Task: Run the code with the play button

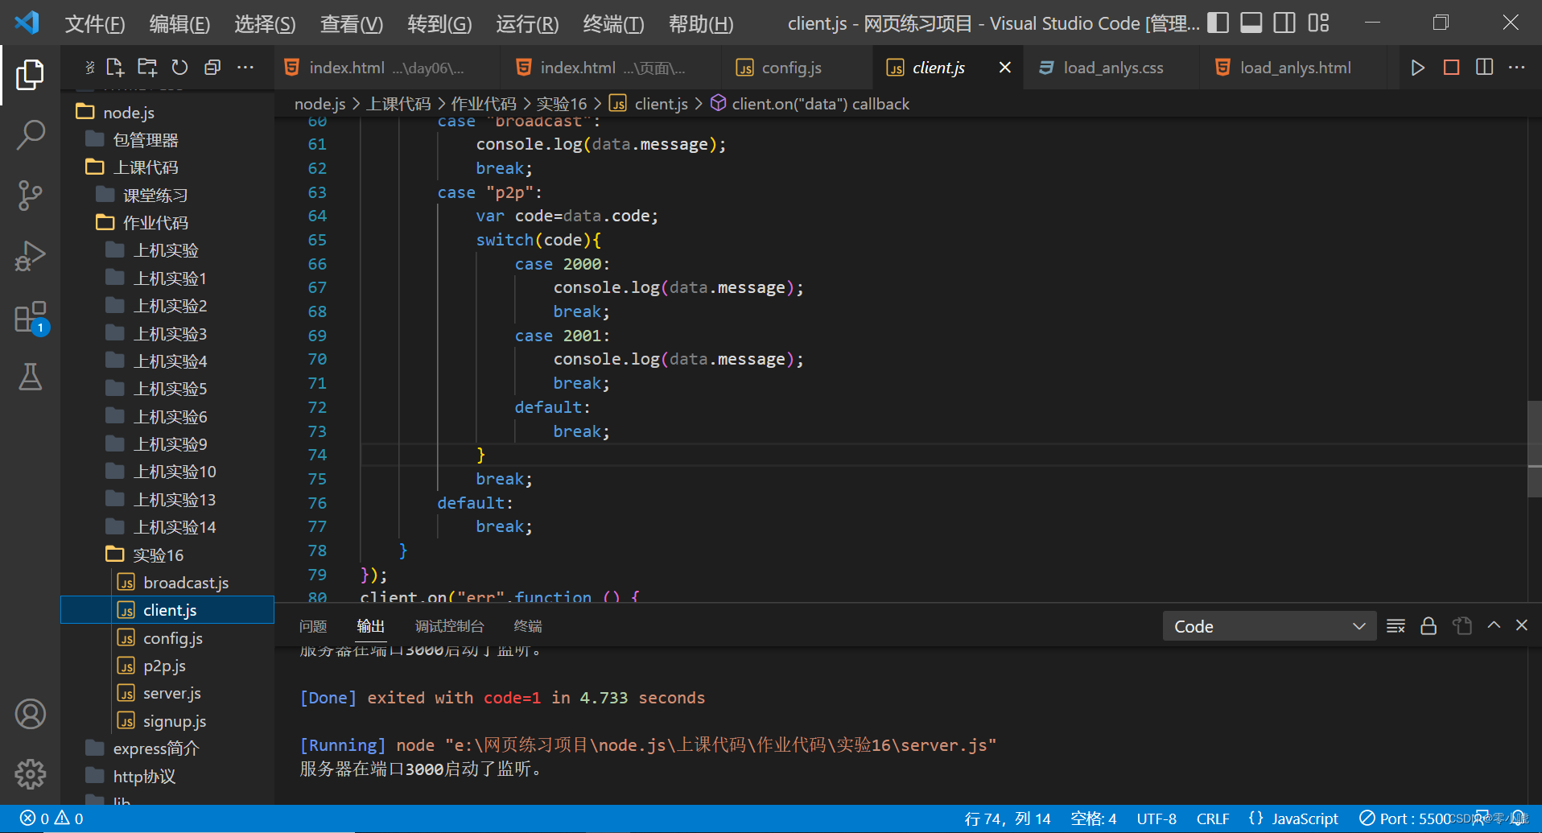Action: coord(1418,68)
